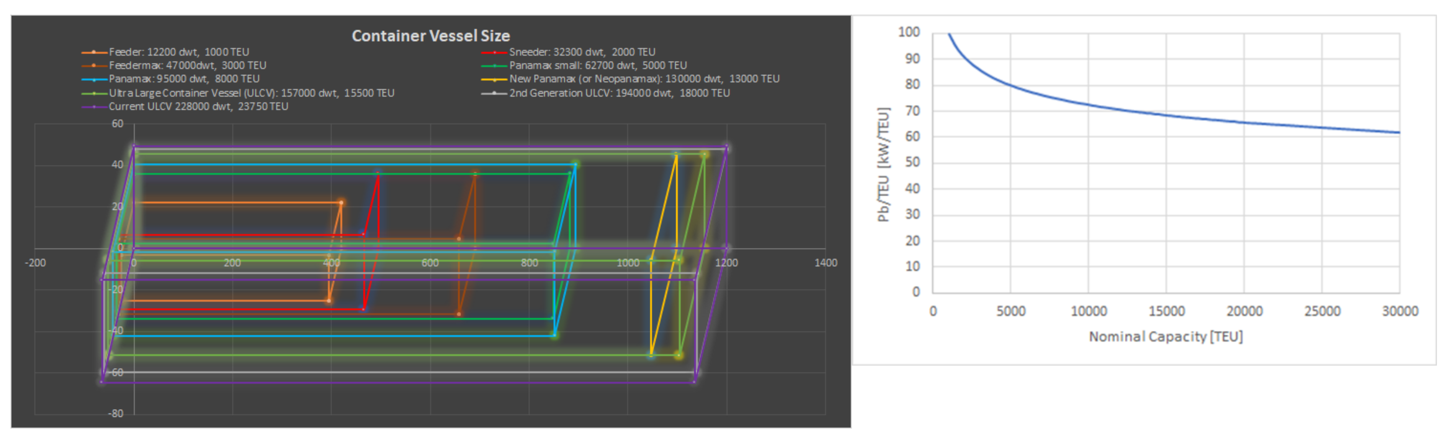Viewport: 1452px width, 439px height.
Task: Pick the Panamax small 5000 TEU legend entry
Action: (597, 65)
